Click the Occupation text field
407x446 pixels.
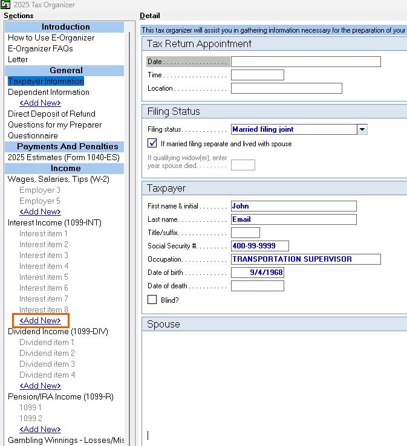point(305,259)
